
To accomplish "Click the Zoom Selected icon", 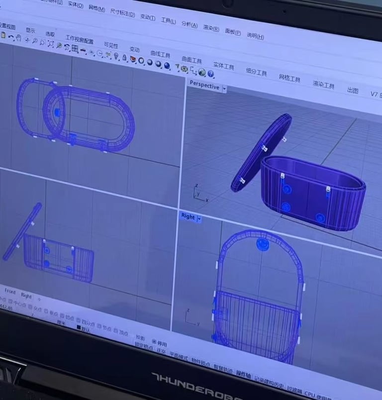I will (x=59, y=45).
